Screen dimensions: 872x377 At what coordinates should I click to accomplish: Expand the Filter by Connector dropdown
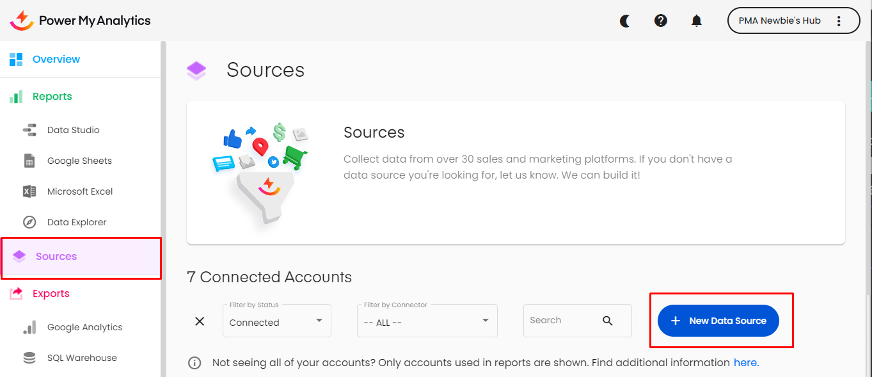(427, 321)
